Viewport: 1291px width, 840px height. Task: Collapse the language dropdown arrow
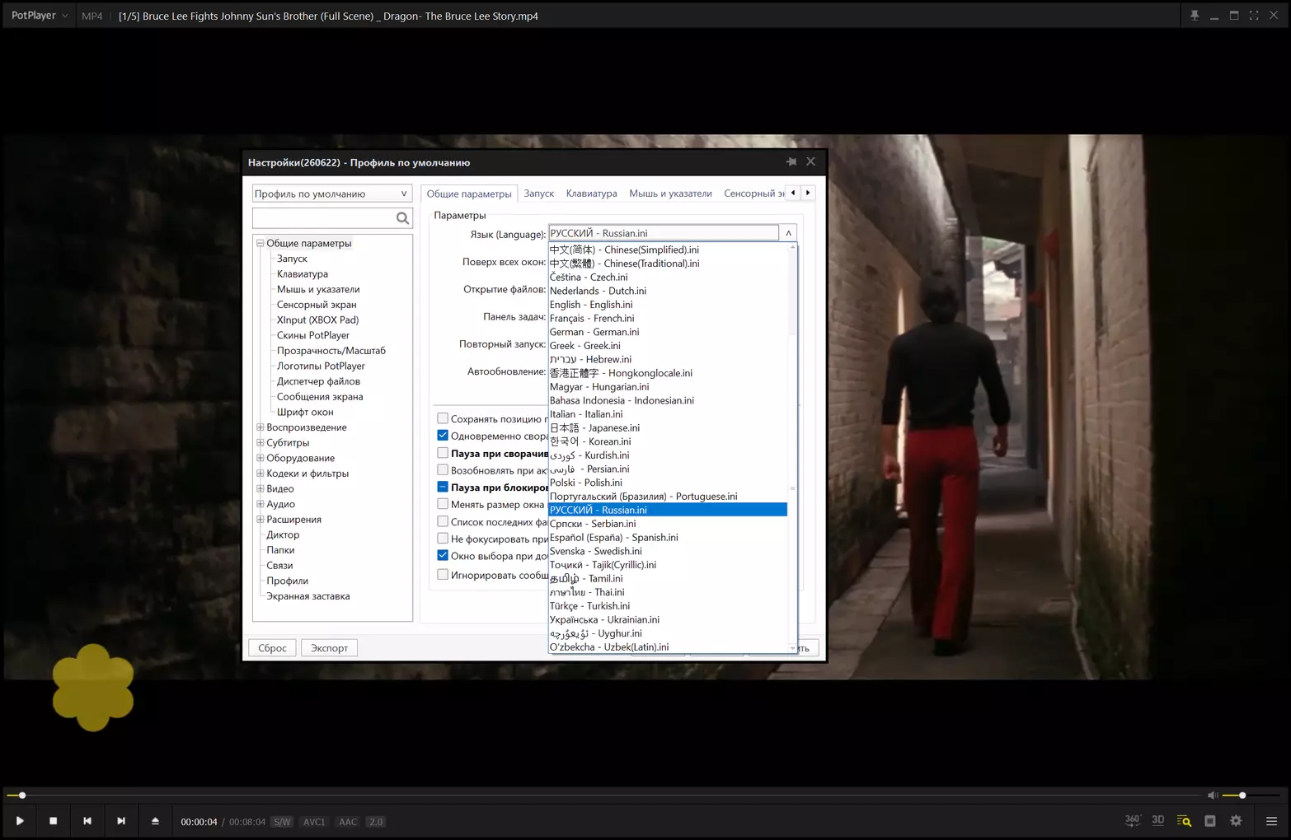click(788, 233)
